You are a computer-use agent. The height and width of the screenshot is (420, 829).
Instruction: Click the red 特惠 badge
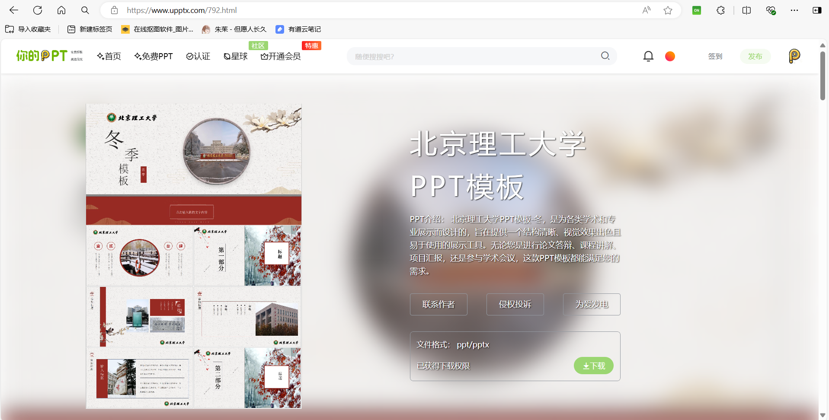tap(311, 45)
